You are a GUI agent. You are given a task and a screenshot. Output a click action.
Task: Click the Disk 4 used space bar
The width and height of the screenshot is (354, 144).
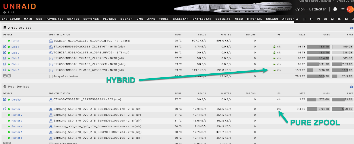(x=319, y=64)
